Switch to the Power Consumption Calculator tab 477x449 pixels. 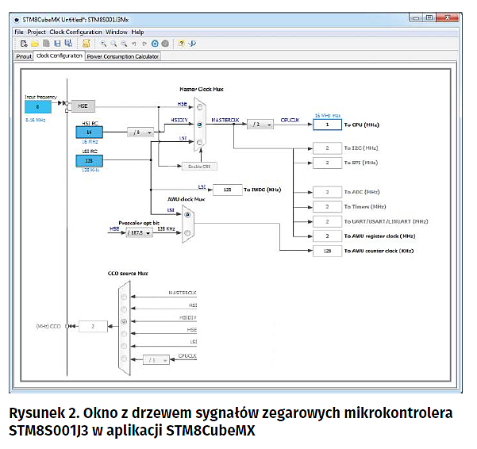pos(123,56)
